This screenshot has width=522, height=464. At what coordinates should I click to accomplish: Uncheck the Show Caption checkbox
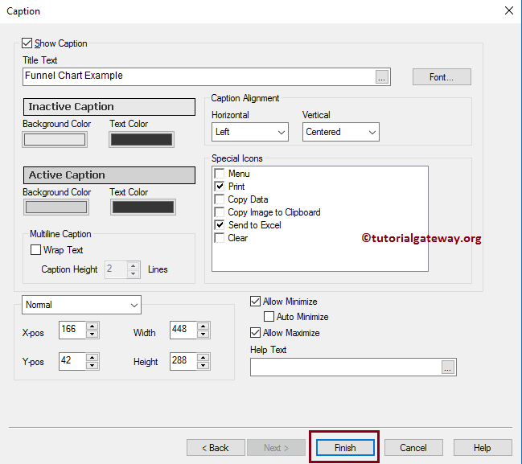coord(27,43)
